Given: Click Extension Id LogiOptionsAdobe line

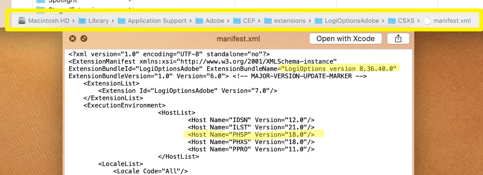Looking at the screenshot, I should point(188,91).
